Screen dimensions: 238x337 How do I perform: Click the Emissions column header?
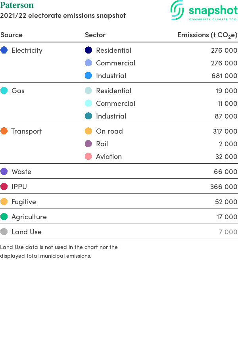click(x=207, y=35)
